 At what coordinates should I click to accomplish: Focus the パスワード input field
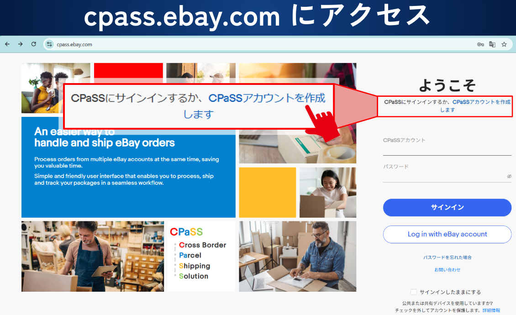point(447,173)
